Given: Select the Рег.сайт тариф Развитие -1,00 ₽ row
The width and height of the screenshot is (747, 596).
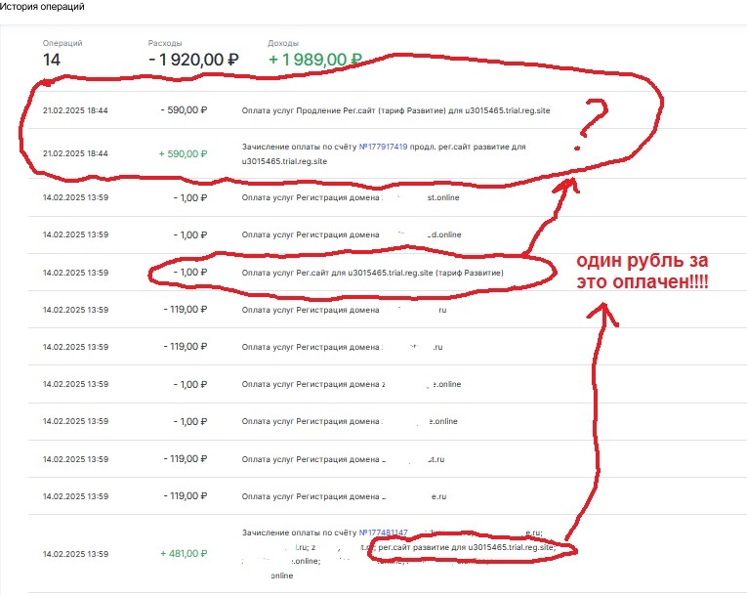Looking at the screenshot, I should 388,273.
